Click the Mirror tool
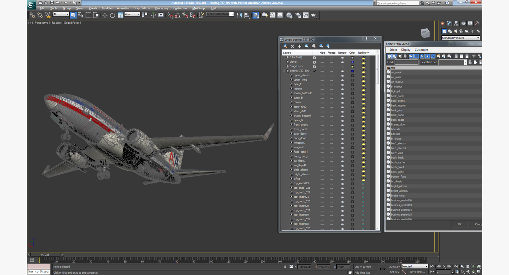 [x=239, y=15]
